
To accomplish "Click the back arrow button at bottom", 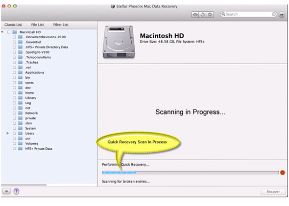I will point(6,191).
